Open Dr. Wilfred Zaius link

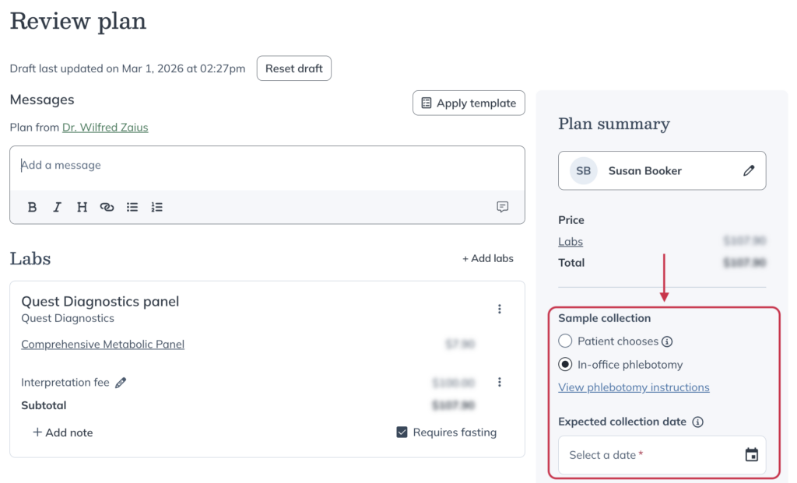coord(105,128)
